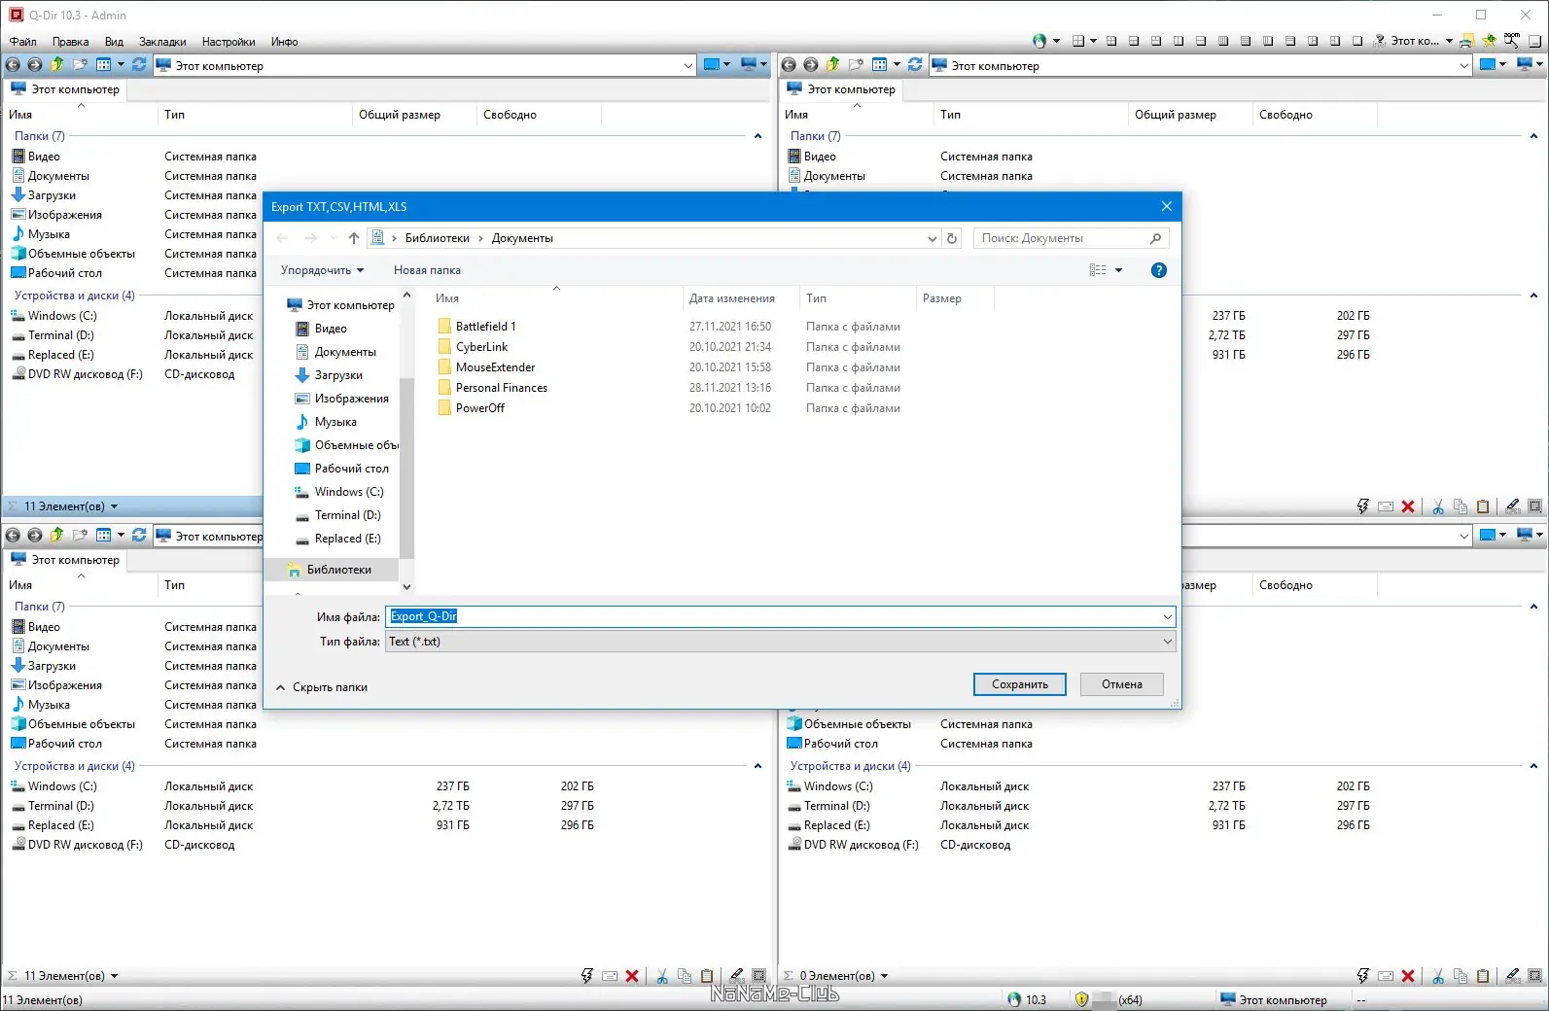
Task: Go up one level in the upper-right pane
Action: [x=833, y=65]
